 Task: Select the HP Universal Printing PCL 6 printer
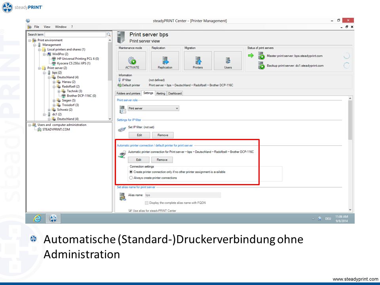(x=78, y=59)
